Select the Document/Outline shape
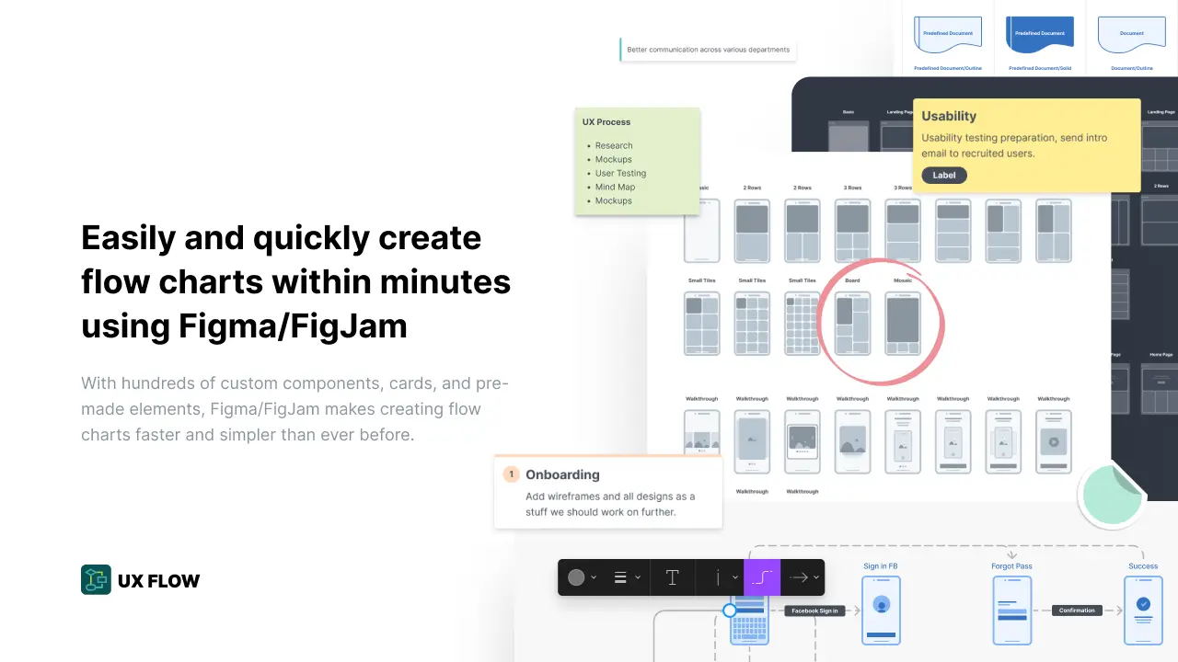This screenshot has width=1178, height=662. click(1131, 35)
